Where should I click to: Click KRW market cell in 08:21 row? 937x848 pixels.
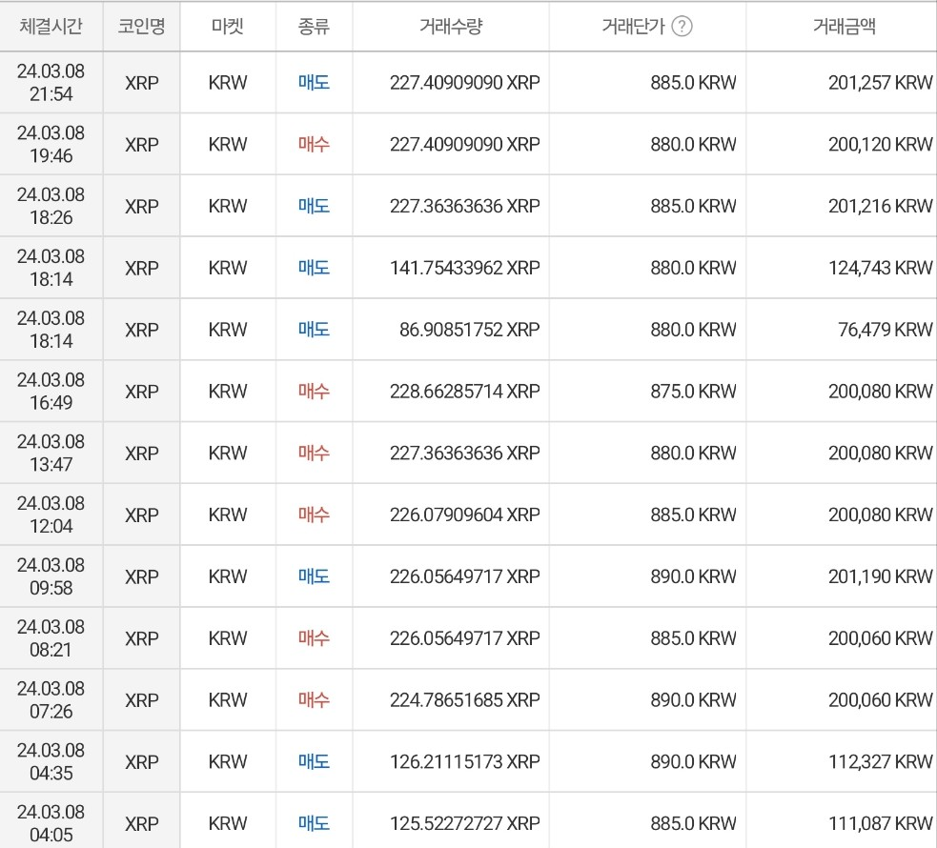pos(228,637)
